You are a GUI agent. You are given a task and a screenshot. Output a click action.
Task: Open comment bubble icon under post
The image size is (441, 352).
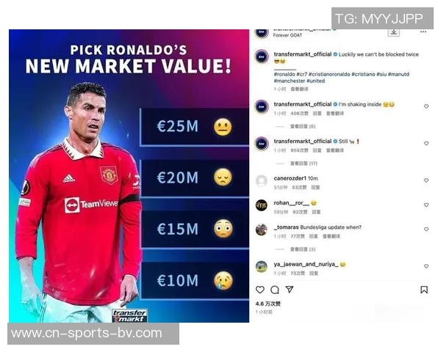pos(275,290)
